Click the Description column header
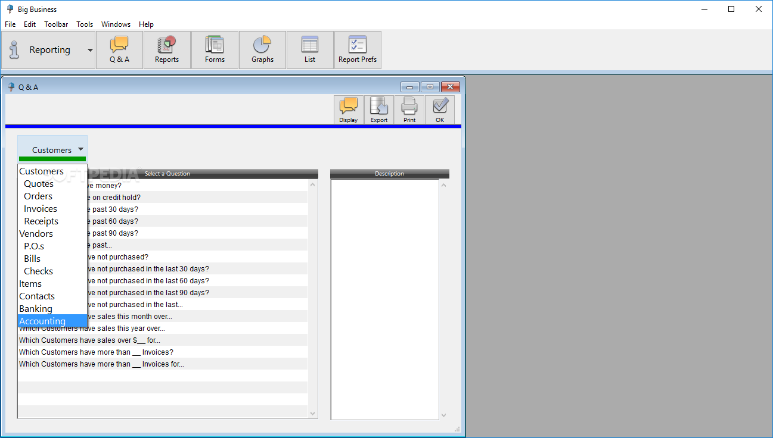This screenshot has width=773, height=438. click(390, 174)
